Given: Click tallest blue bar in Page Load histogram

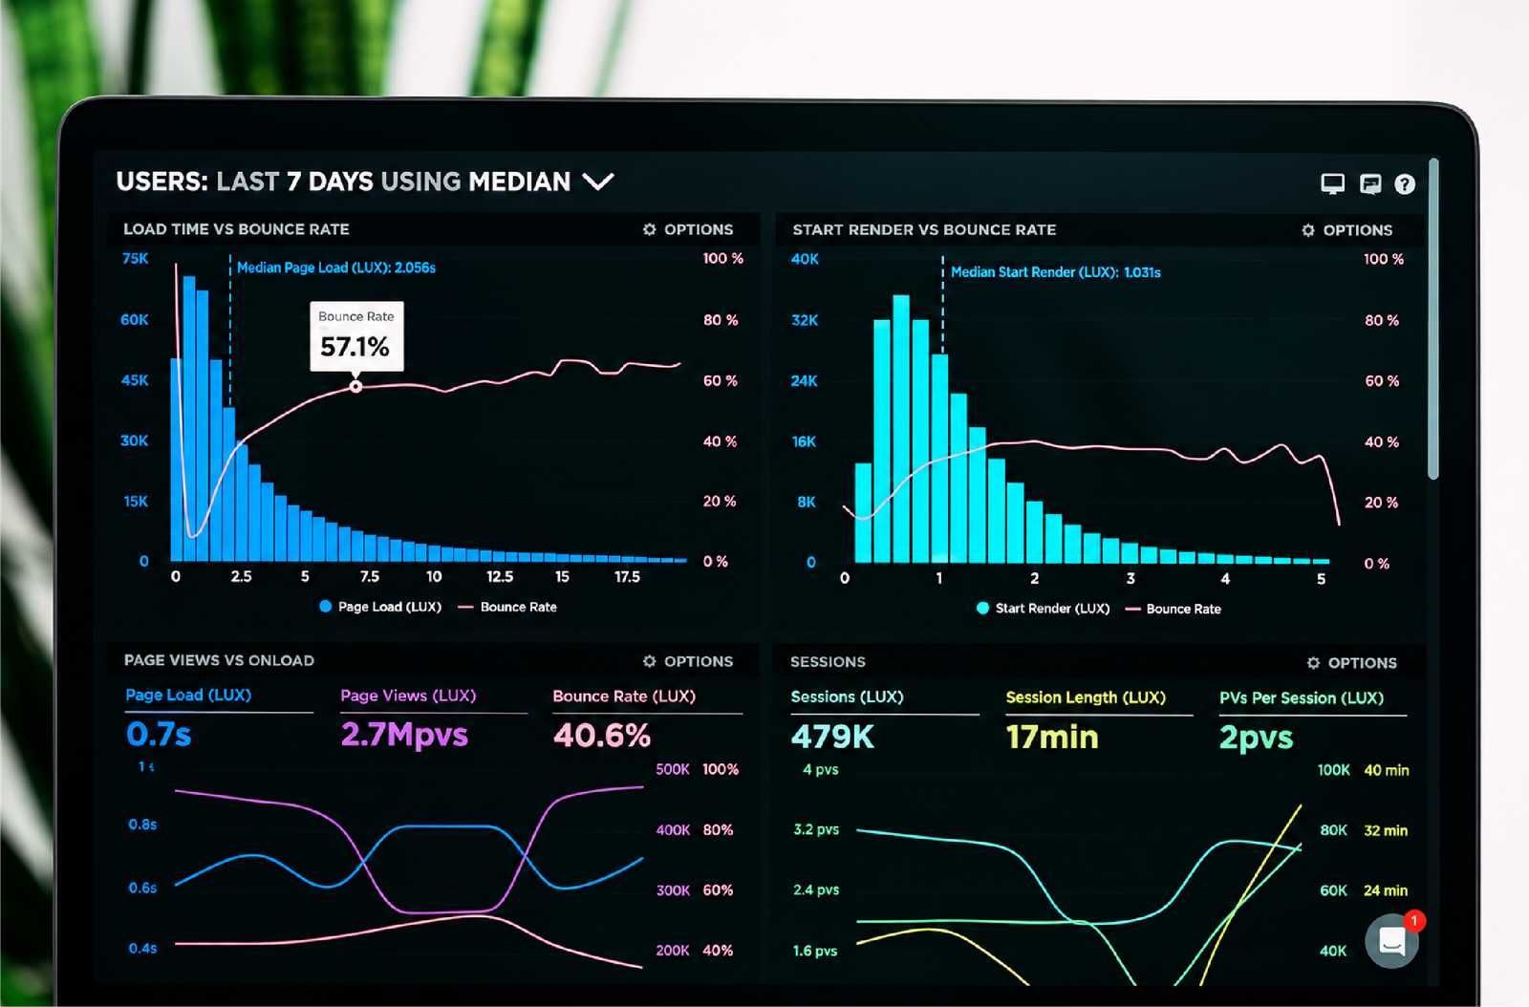Looking at the screenshot, I should pyautogui.click(x=189, y=418).
